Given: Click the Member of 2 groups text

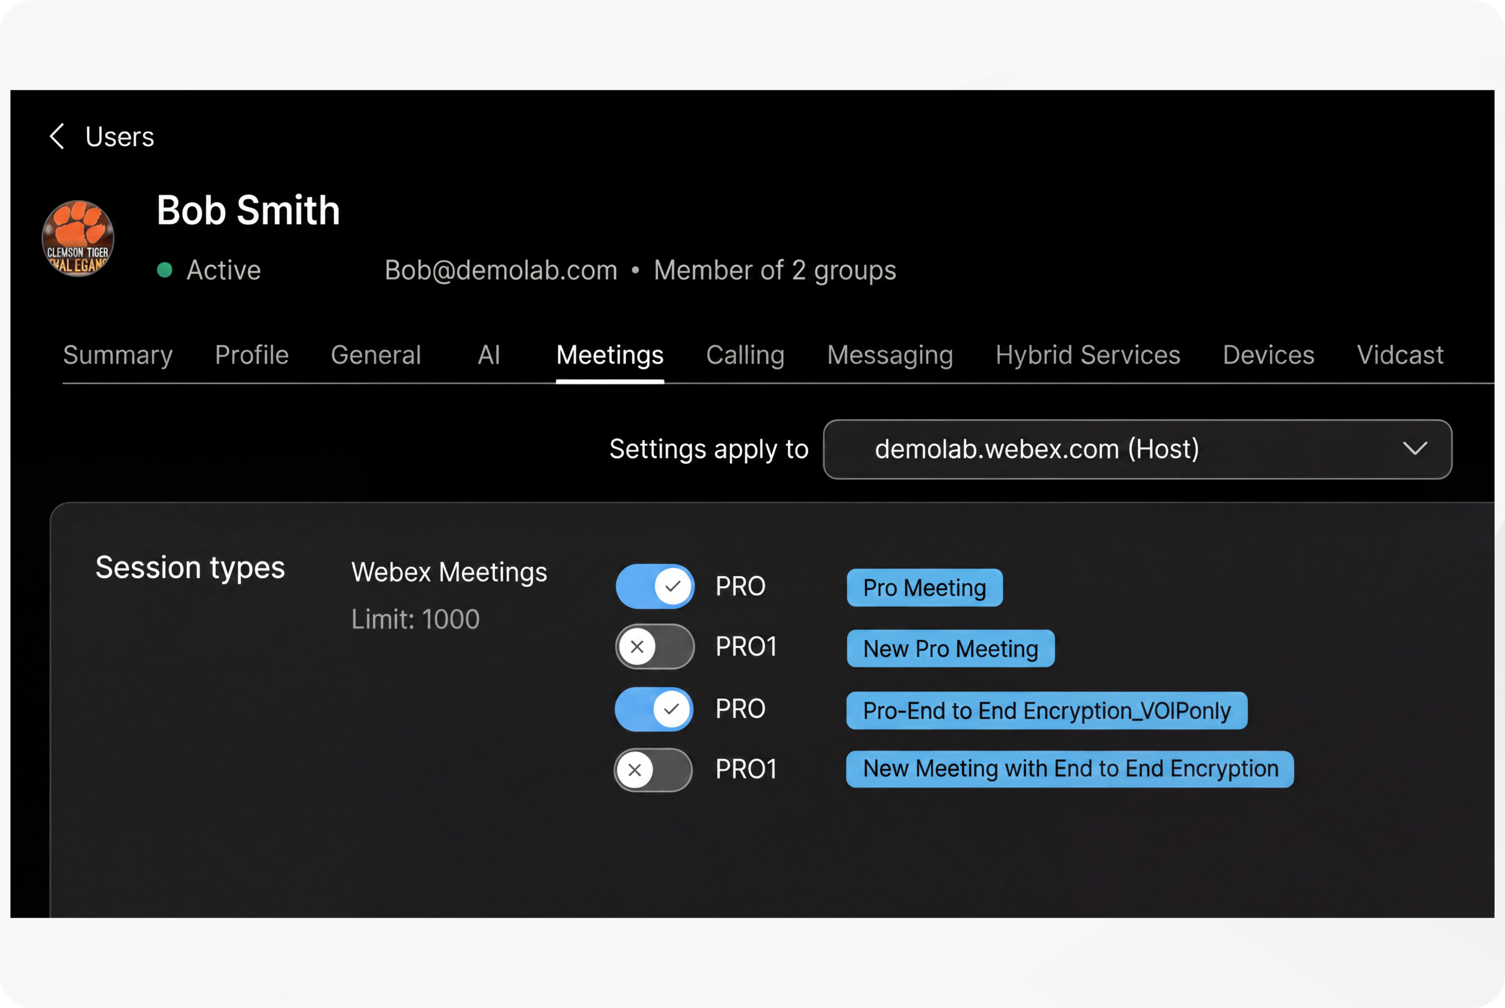Looking at the screenshot, I should 775,270.
